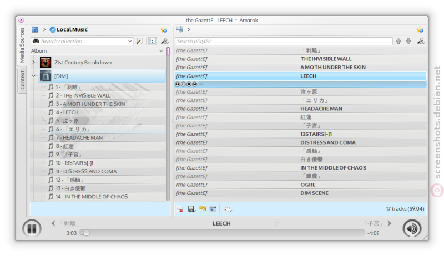Click the inline pause button under LEECH

183,84
